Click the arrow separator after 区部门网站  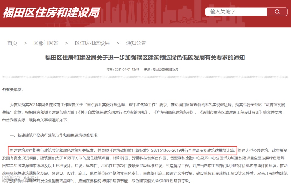(x=67, y=43)
